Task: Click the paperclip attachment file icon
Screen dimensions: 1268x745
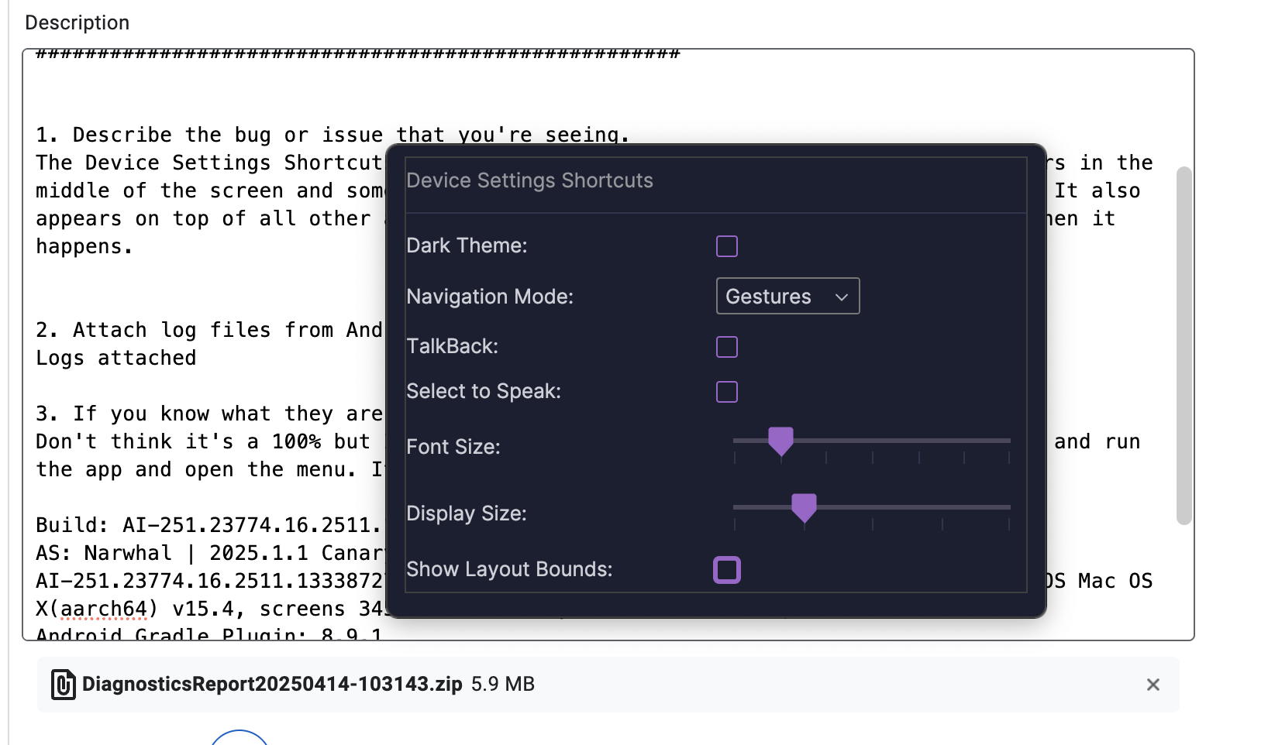Action: click(63, 685)
